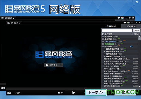Viewport: 141px width, 99px height.
Task: Select the video row with count 38384
Action: coord(120,64)
